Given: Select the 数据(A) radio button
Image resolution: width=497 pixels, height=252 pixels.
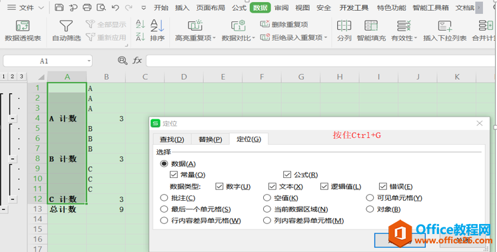Looking at the screenshot, I should pyautogui.click(x=164, y=164).
